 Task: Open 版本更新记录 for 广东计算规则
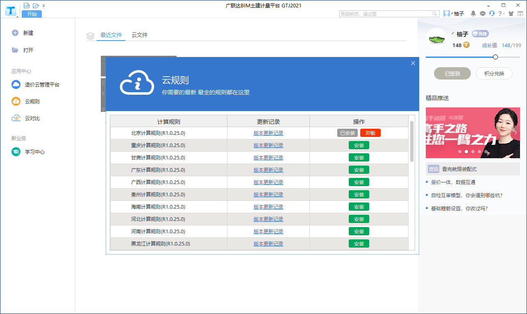point(268,170)
